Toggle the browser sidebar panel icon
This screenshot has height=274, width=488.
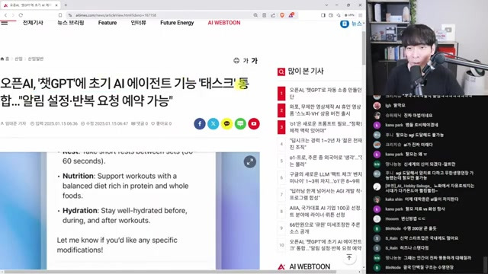pyautogui.click(x=323, y=15)
